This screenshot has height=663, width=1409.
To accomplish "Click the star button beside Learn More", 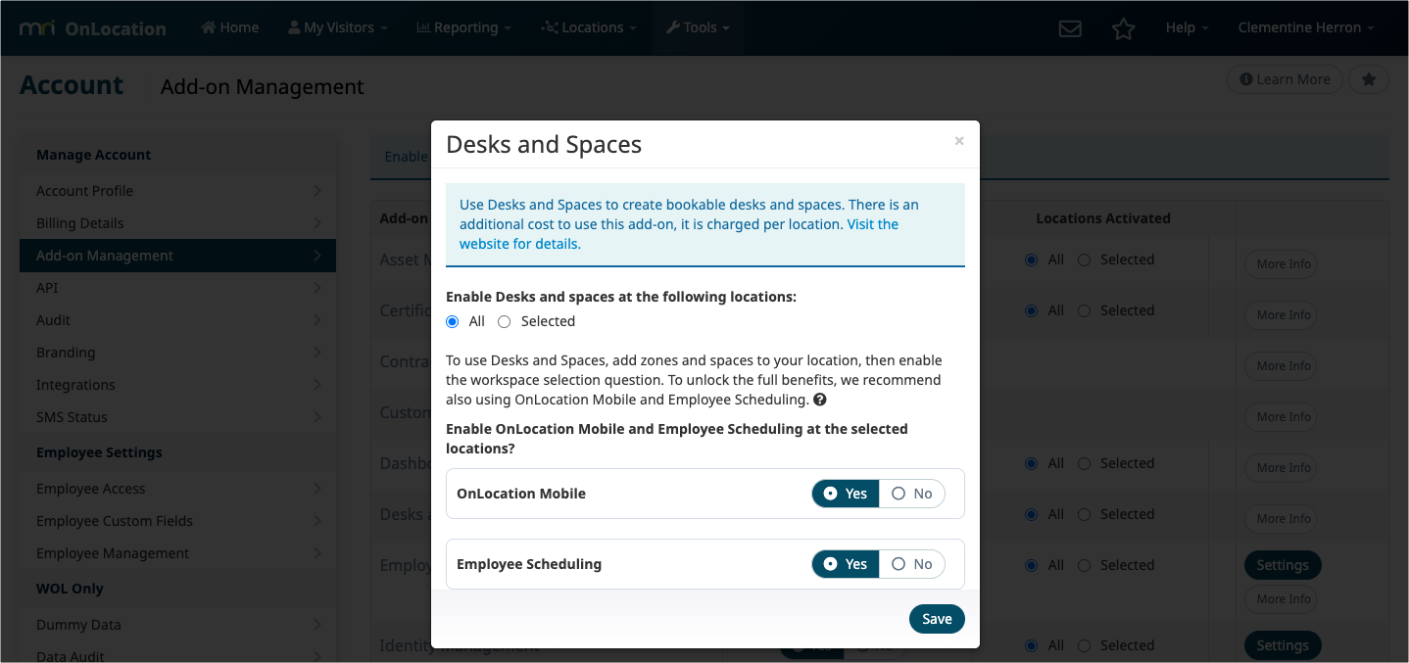I will pyautogui.click(x=1368, y=79).
